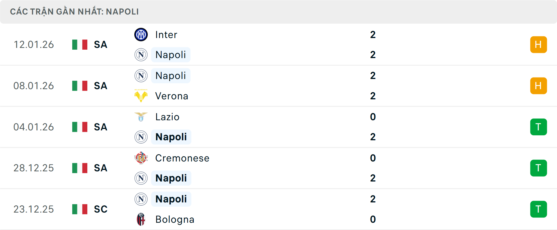The image size is (557, 230).
Task: Open the Napoli team link in Verona match
Action: 171,76
